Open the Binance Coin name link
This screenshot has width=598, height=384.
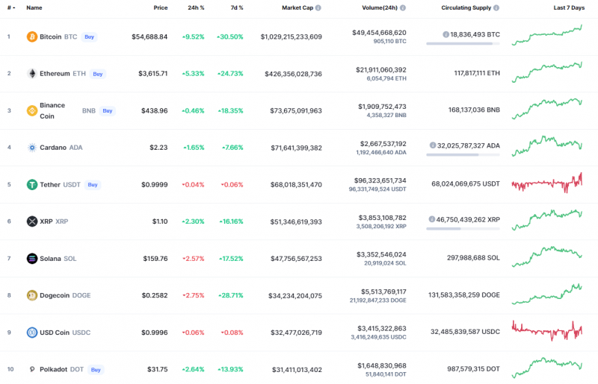52,110
